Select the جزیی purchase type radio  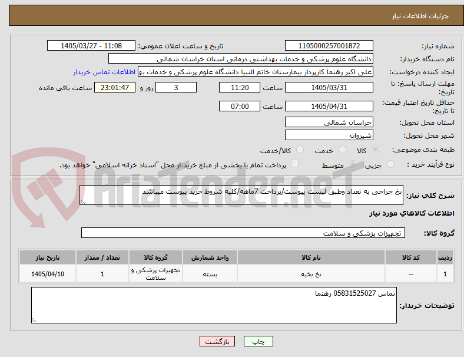pyautogui.click(x=390, y=164)
